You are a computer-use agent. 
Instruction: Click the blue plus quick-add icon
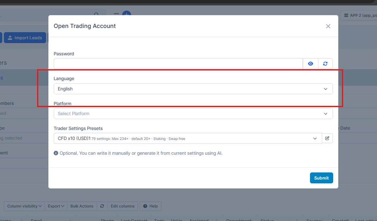pos(127,14)
